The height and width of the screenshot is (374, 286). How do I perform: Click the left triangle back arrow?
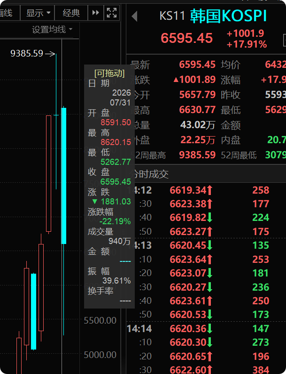pos(135,16)
